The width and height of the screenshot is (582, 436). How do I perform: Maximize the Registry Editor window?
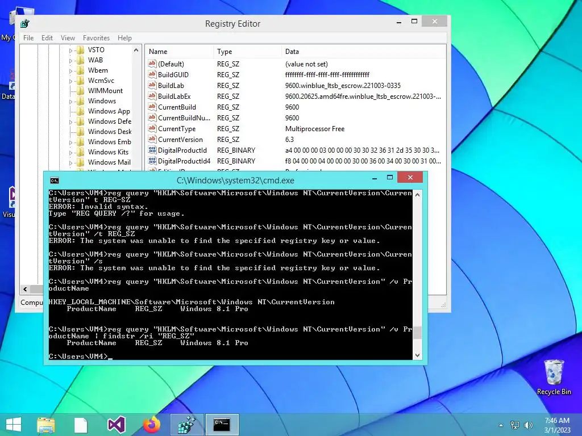414,22
